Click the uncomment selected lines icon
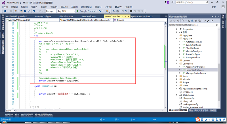The image size is (227, 124). pos(126,11)
